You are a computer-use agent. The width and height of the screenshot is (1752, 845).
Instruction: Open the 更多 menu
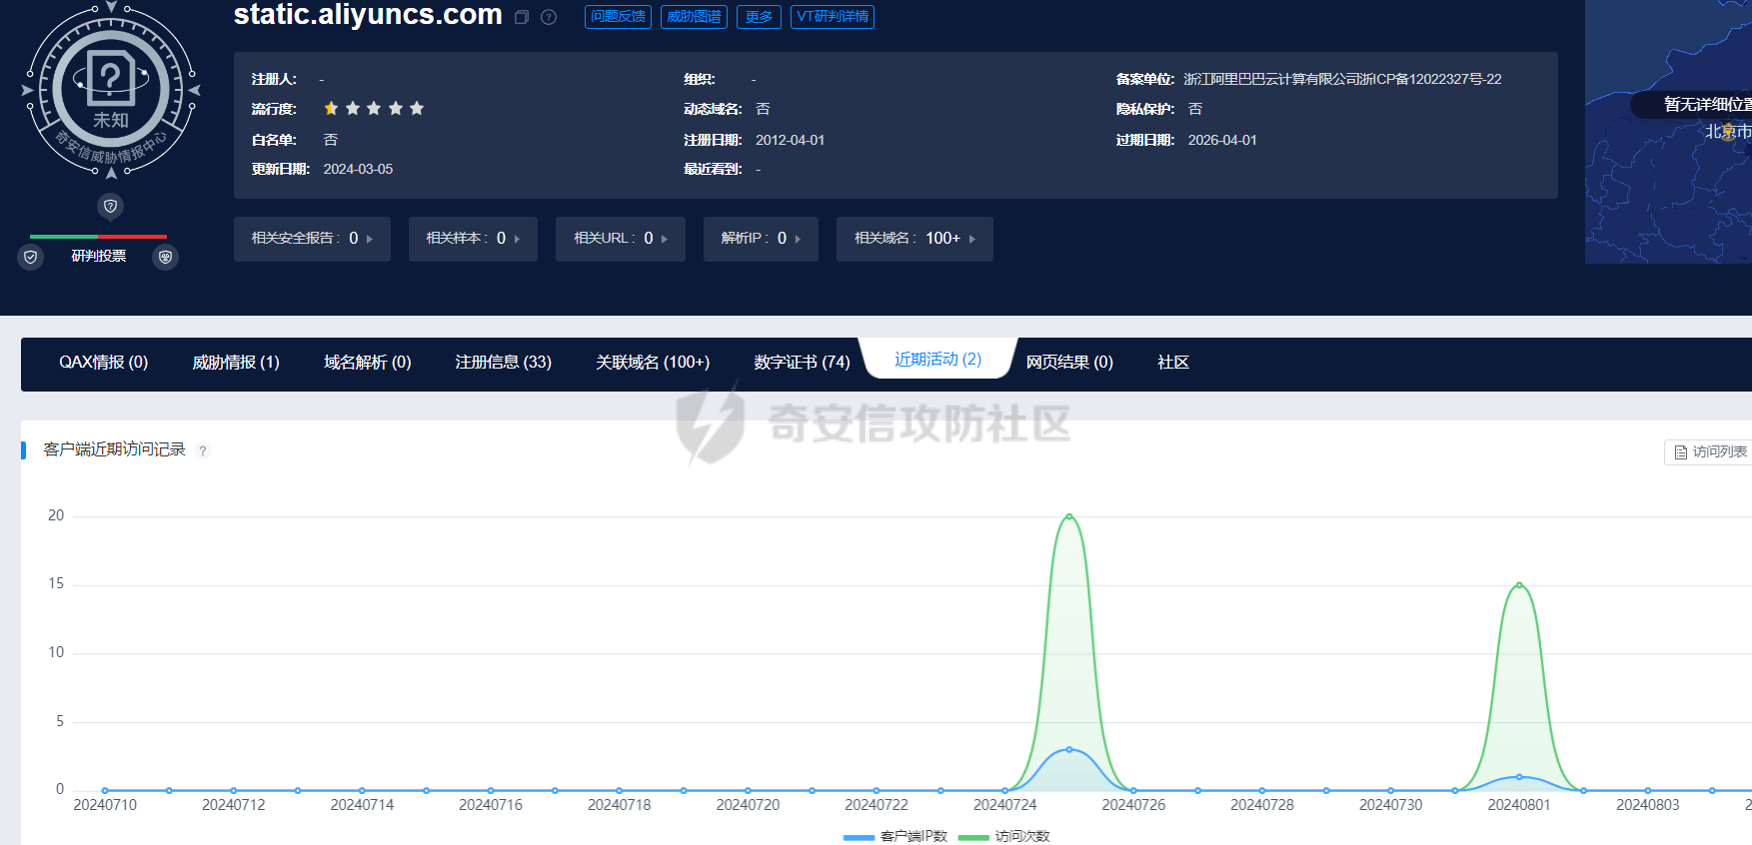pos(759,17)
